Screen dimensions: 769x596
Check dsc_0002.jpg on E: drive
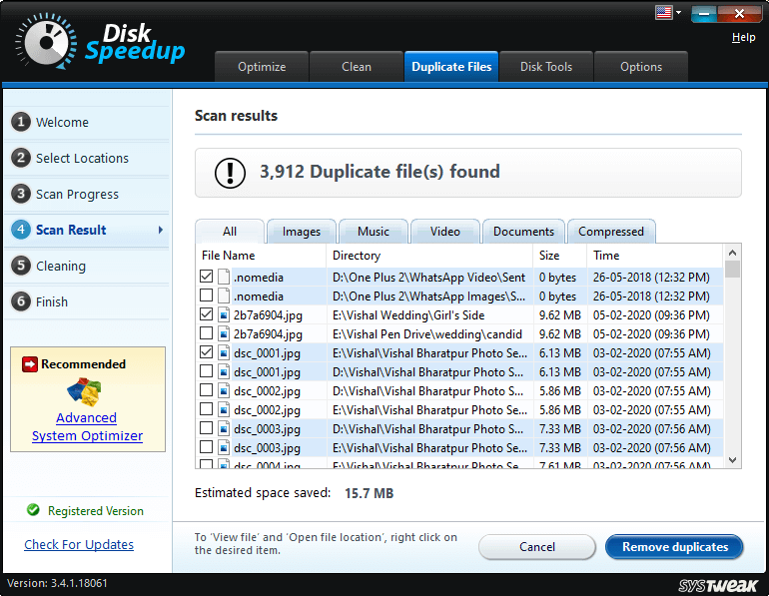point(206,408)
